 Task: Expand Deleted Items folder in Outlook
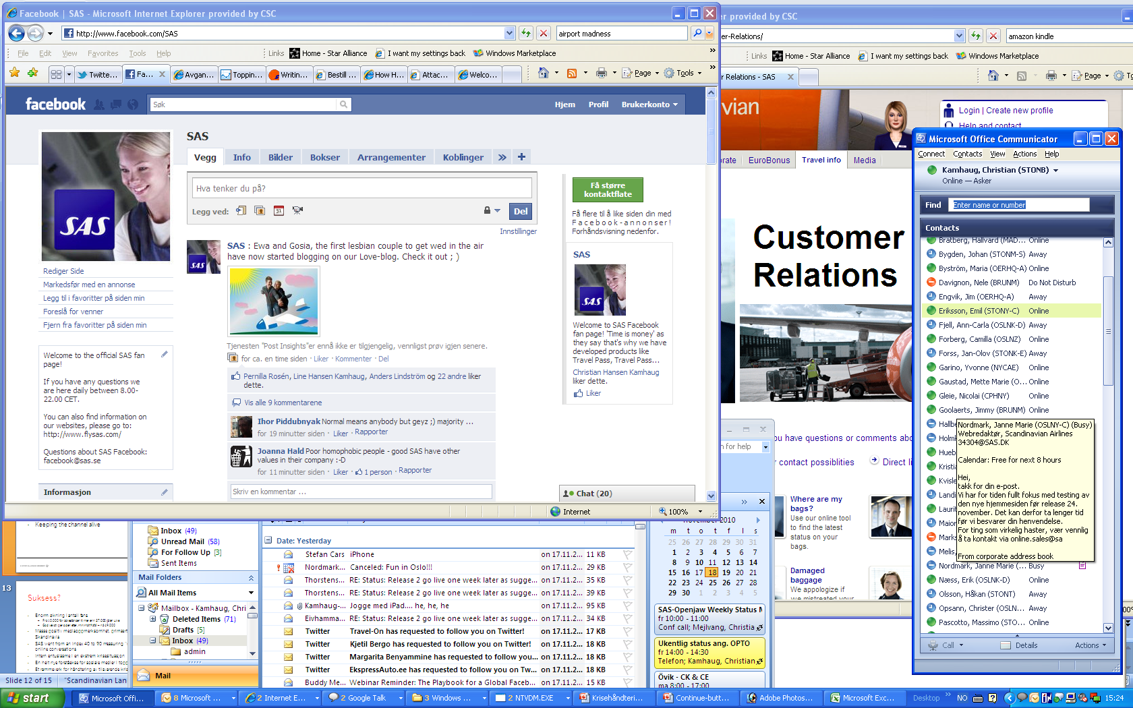pos(153,619)
